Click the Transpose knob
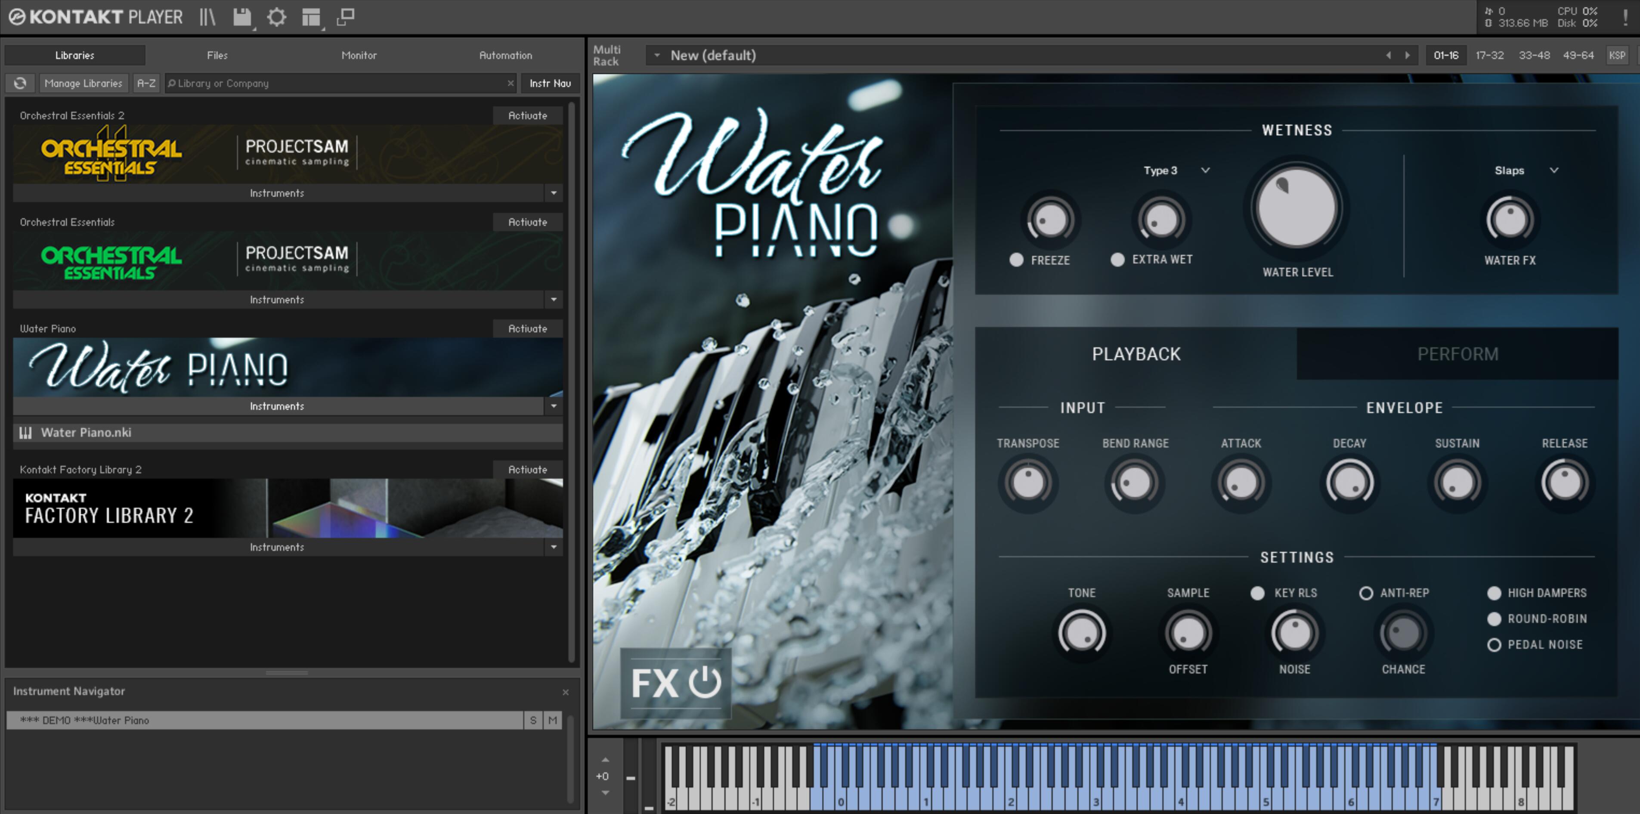 click(x=1027, y=483)
